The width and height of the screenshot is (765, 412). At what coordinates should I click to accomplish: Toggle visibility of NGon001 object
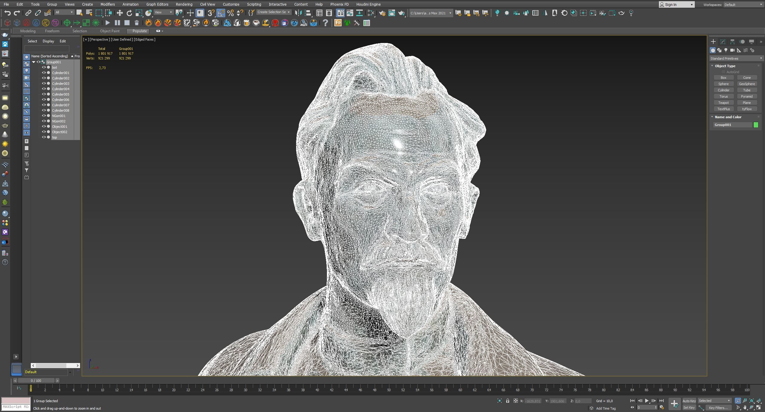point(44,116)
